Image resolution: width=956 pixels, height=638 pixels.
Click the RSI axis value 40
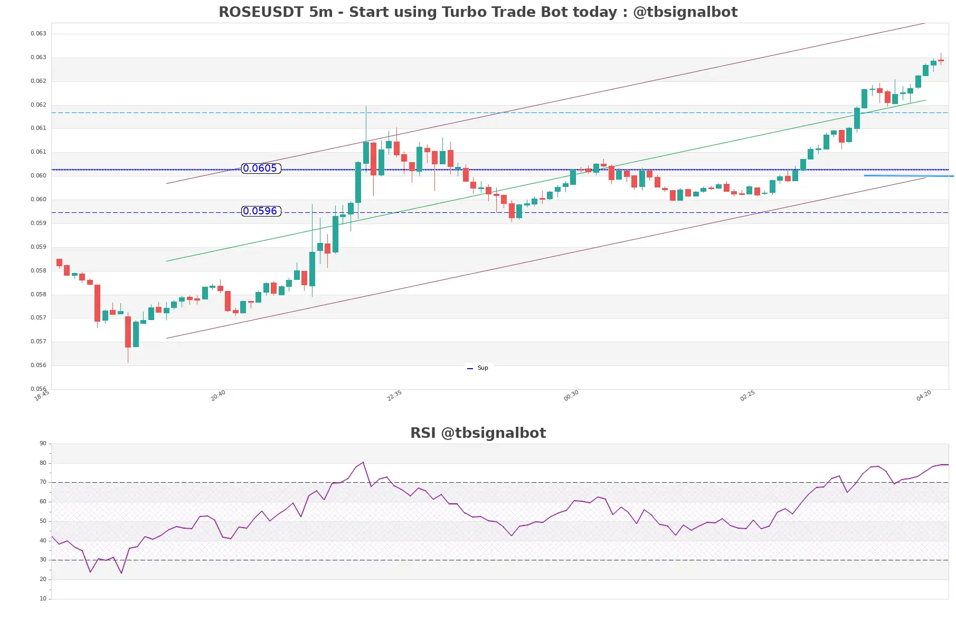point(43,541)
